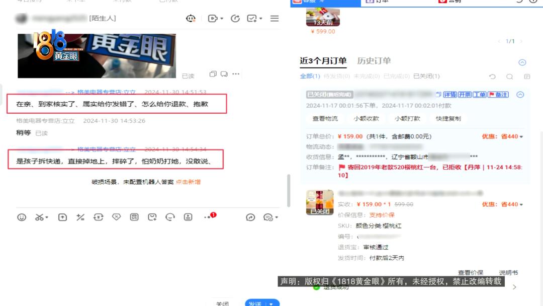The width and height of the screenshot is (543, 306).
Task: Click the video call icon in chat header
Action: pyautogui.click(x=212, y=18)
